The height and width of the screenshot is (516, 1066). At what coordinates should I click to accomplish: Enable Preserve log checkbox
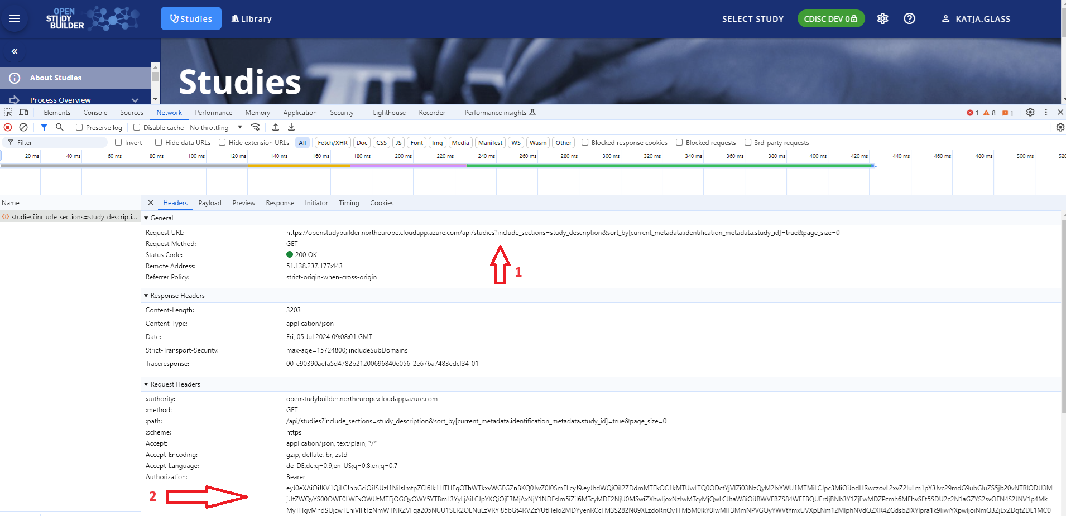pos(79,127)
